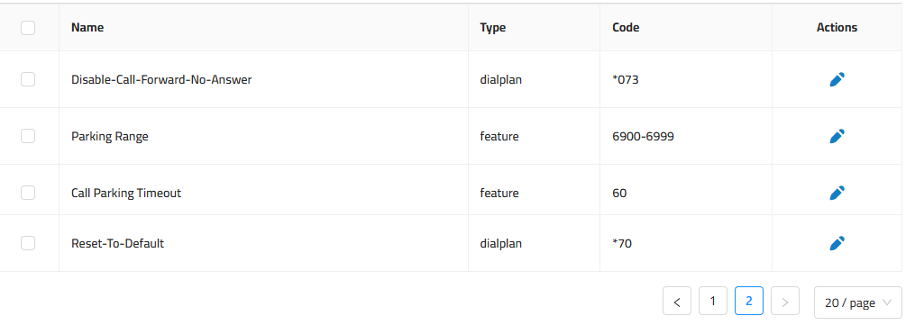915x334 pixels.
Task: Click the Name column header
Action: coord(87,27)
